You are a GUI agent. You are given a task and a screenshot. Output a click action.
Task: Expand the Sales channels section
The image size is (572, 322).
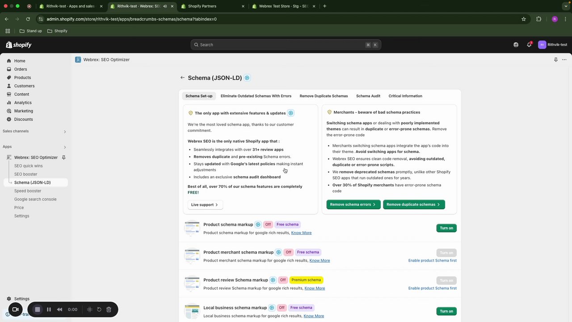(65, 131)
